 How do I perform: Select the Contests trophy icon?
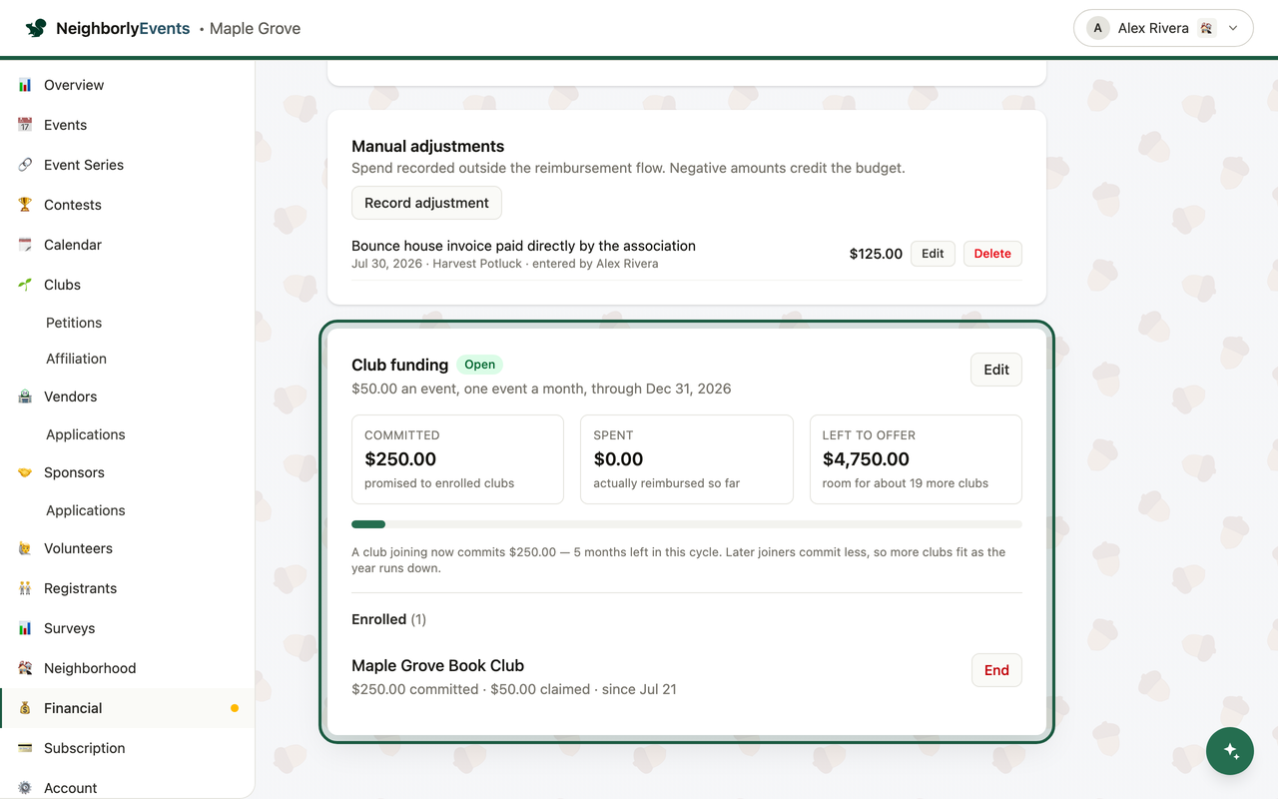click(25, 205)
